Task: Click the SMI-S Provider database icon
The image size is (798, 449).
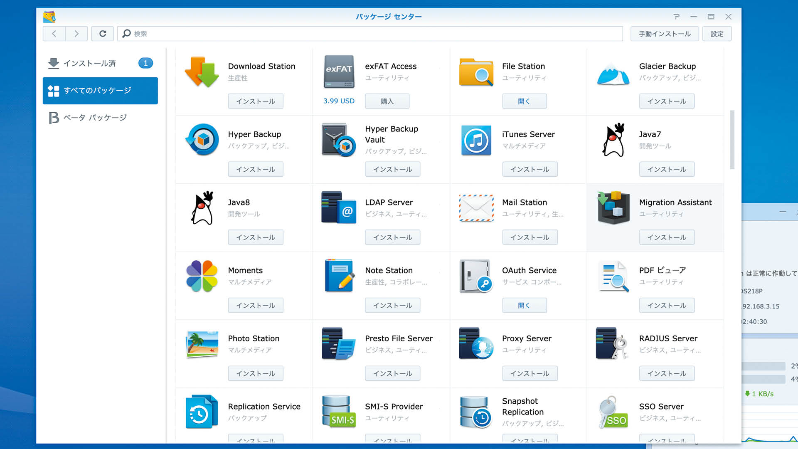Action: (339, 412)
